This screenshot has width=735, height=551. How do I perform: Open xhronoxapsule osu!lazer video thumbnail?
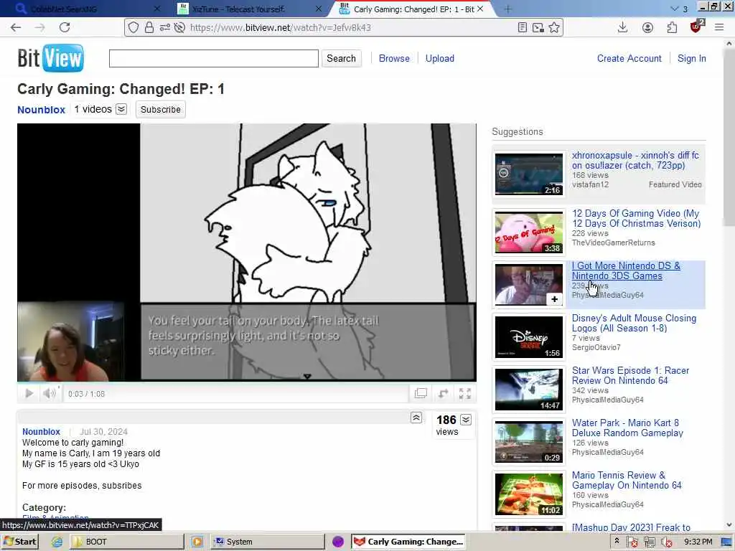[529, 174]
